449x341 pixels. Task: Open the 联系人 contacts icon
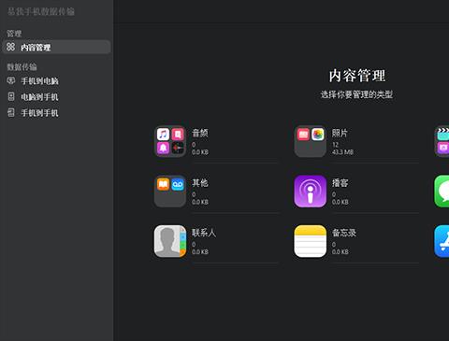tap(170, 241)
